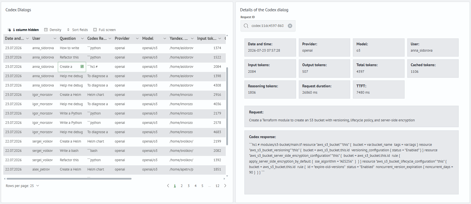This screenshot has height=204, width=471.
Task: Select token value 2084 cell
Action: point(217,67)
